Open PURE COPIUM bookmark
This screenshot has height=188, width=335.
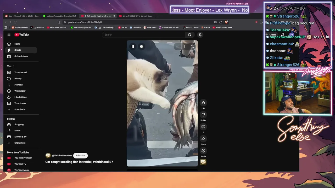[191, 27]
